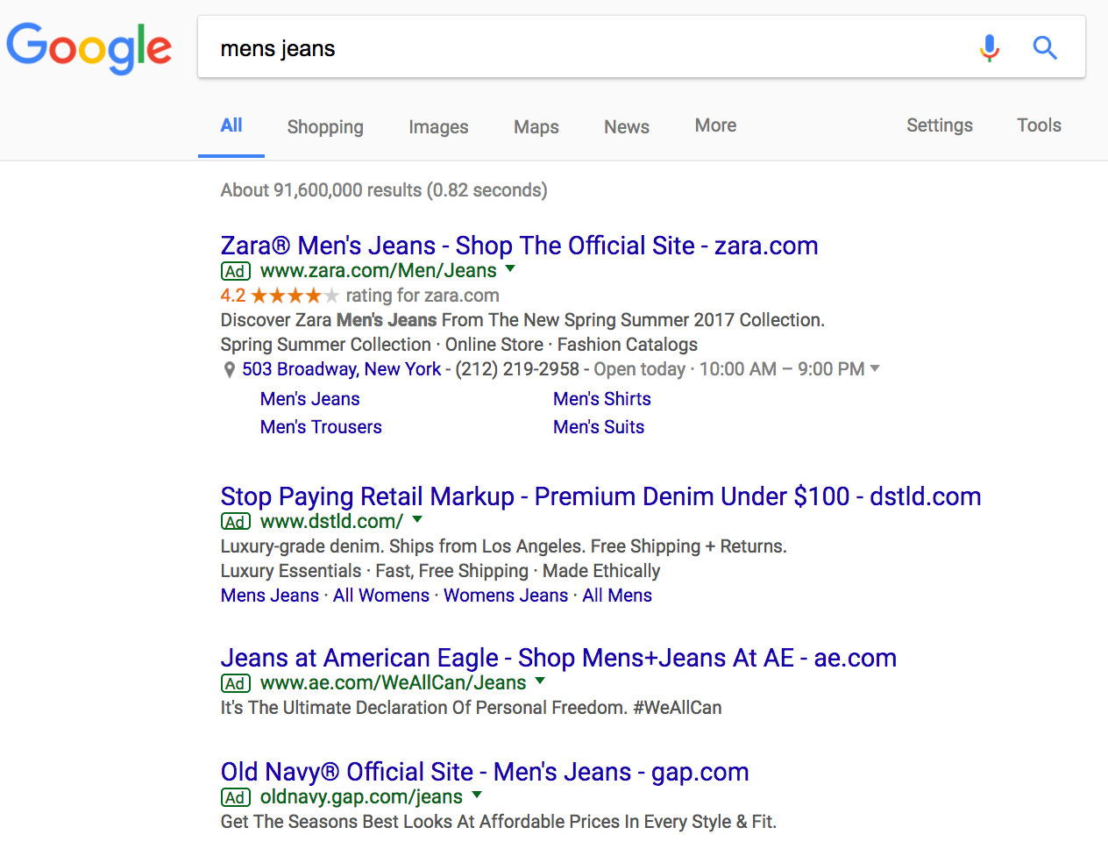Click the Ad badge on the dstld result
This screenshot has height=849, width=1108.
[235, 521]
